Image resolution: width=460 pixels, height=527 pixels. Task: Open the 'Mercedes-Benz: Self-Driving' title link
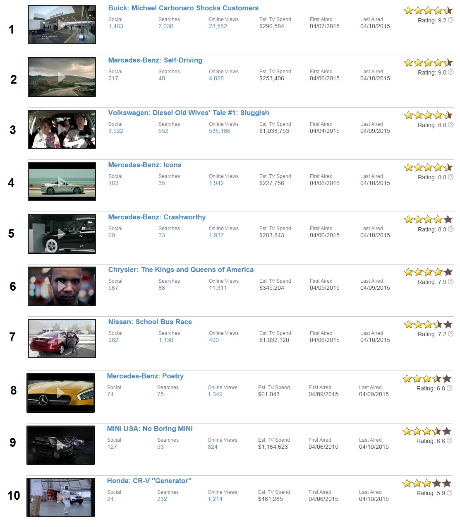pos(155,60)
